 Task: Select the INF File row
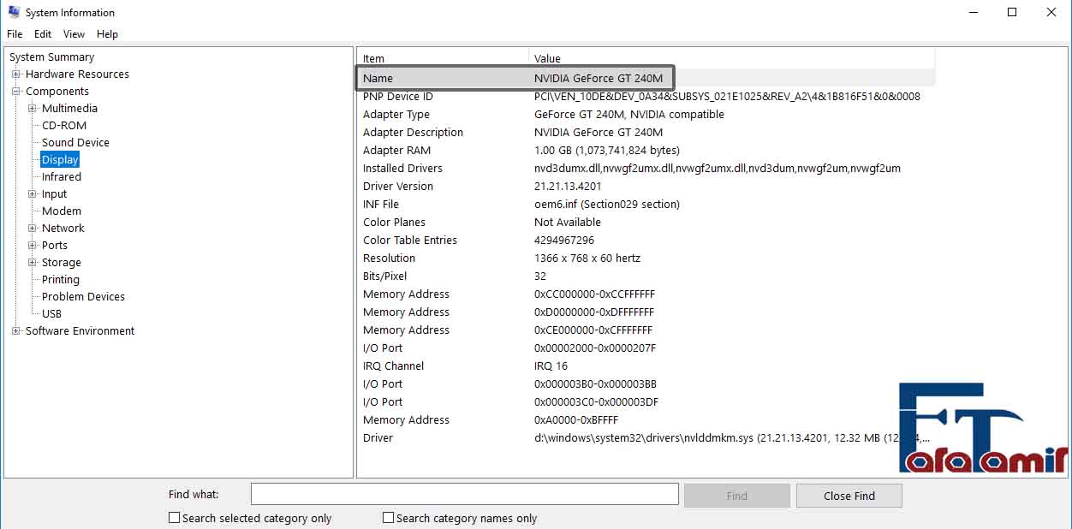646,205
